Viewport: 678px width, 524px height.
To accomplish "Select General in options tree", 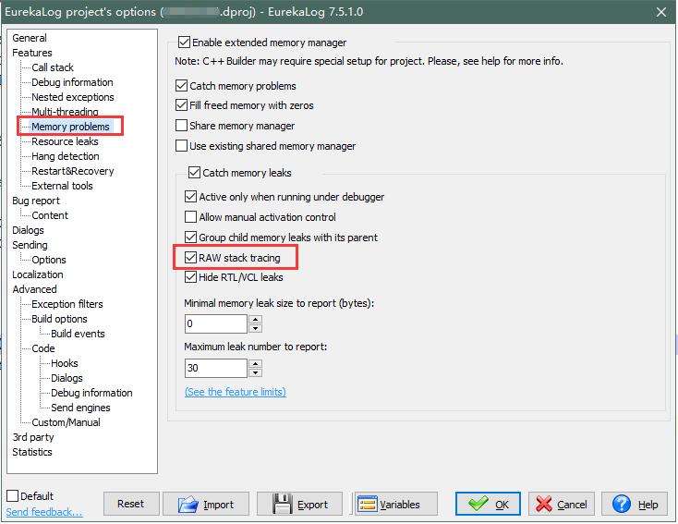I will coord(30,38).
